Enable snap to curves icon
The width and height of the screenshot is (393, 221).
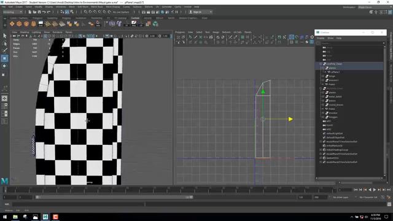[90, 12]
